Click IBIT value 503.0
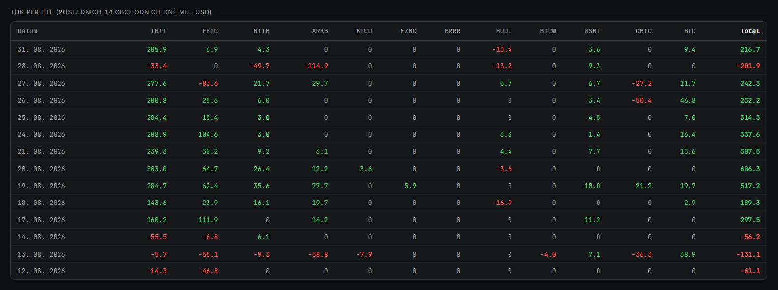 [x=156, y=169]
